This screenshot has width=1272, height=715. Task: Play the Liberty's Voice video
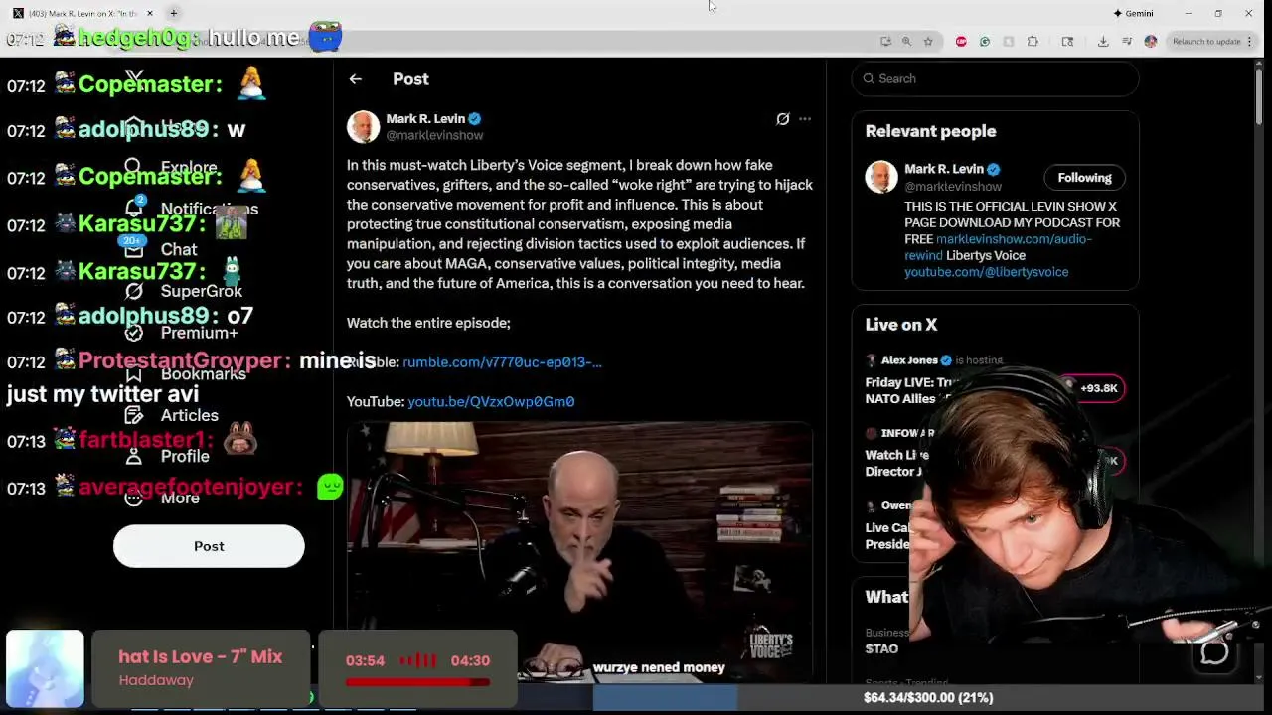pyautogui.click(x=579, y=552)
